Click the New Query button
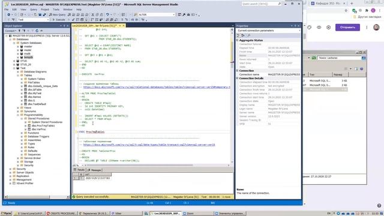The width and height of the screenshot is (384, 216). 58,14
